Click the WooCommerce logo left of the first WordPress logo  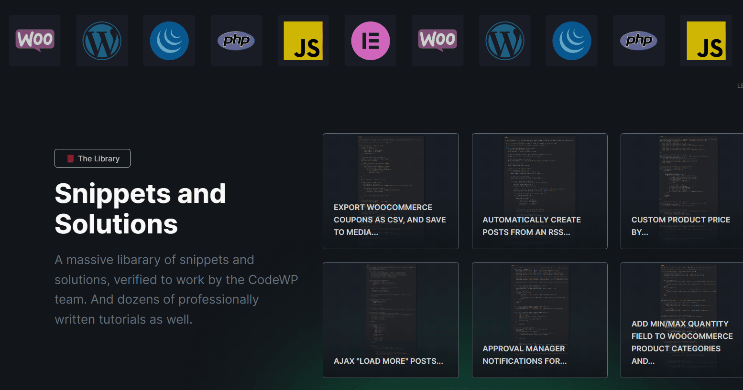pos(35,41)
